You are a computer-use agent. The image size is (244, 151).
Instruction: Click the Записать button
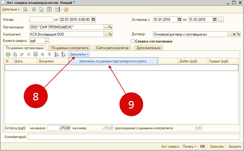217,146
